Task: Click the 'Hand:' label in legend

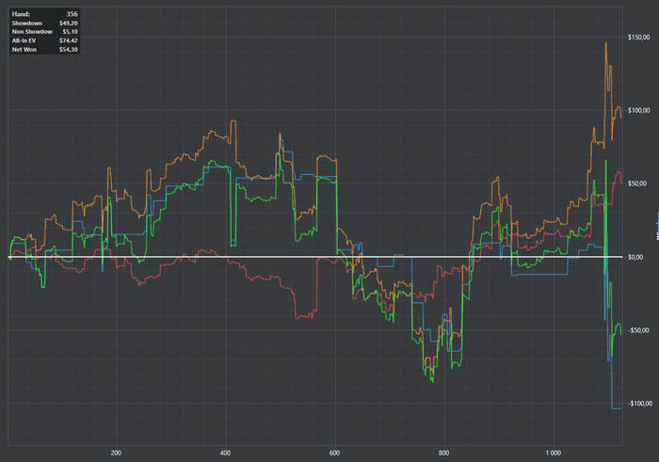Action: 21,14
